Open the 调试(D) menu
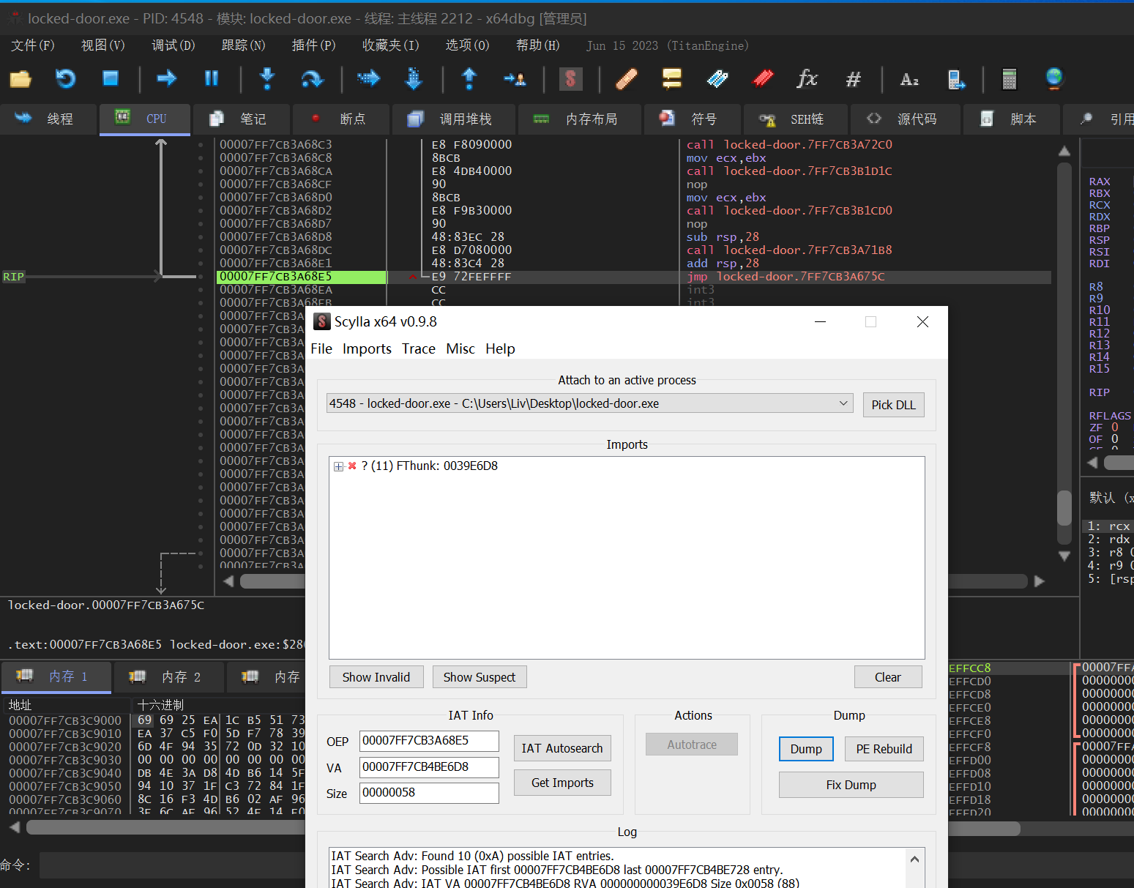 point(174,45)
